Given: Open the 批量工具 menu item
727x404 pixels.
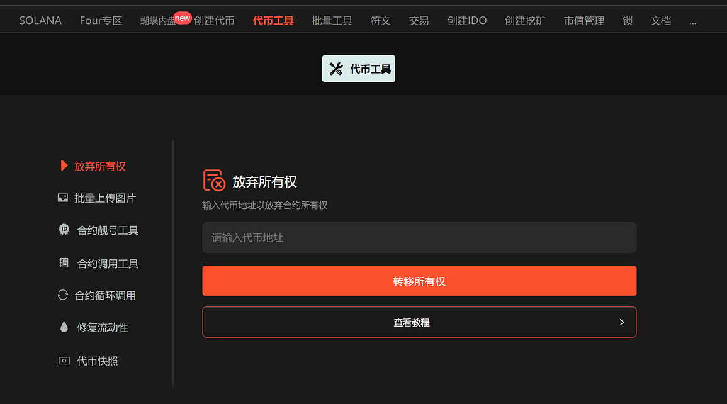Looking at the screenshot, I should point(332,20).
